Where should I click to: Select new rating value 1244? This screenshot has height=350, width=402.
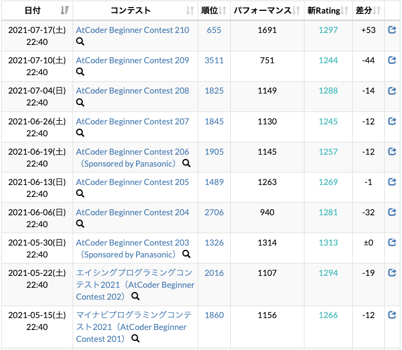click(x=328, y=61)
